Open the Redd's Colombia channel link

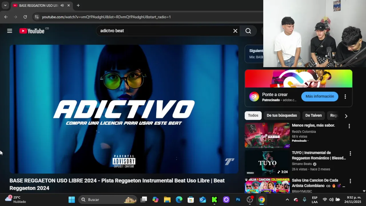pyautogui.click(x=304, y=132)
